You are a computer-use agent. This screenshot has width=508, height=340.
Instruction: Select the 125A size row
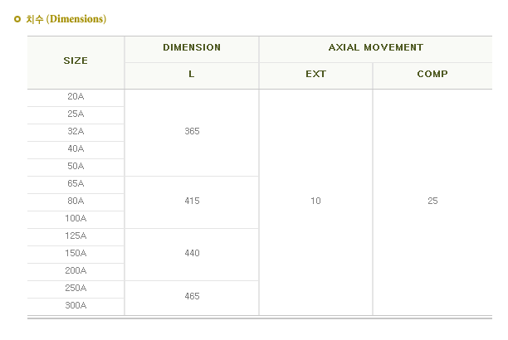(x=76, y=236)
